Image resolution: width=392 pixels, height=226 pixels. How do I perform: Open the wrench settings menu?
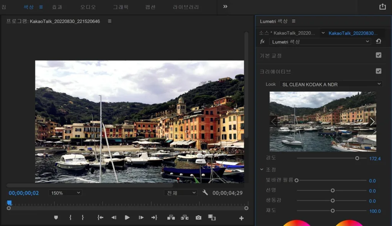point(205,192)
